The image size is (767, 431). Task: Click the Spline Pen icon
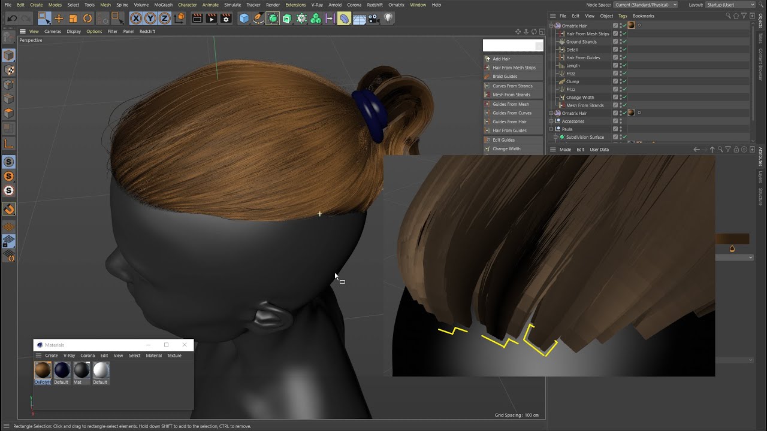pos(258,19)
